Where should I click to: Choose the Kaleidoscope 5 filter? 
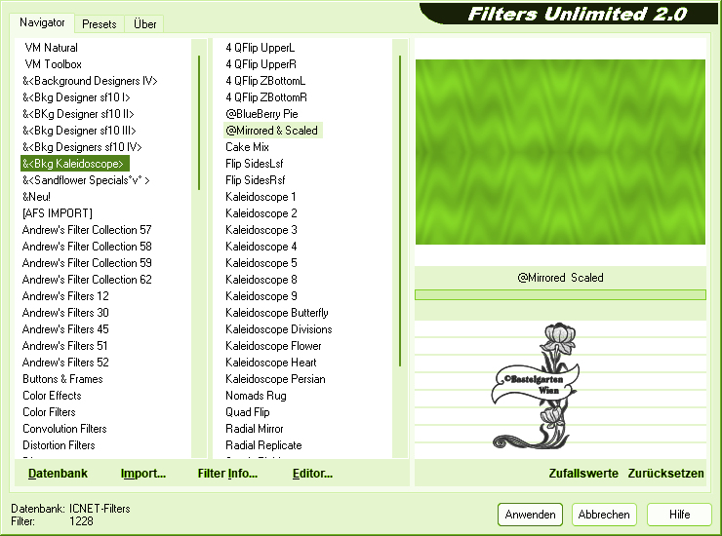click(261, 263)
